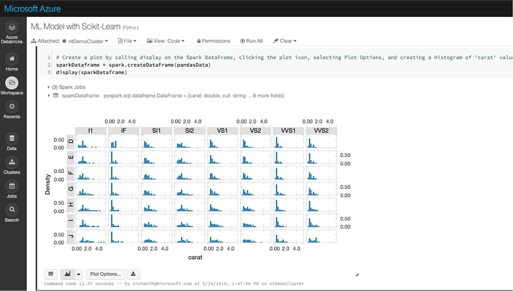Show Recents in sidebar
This screenshot has height=291, width=513.
point(12,106)
